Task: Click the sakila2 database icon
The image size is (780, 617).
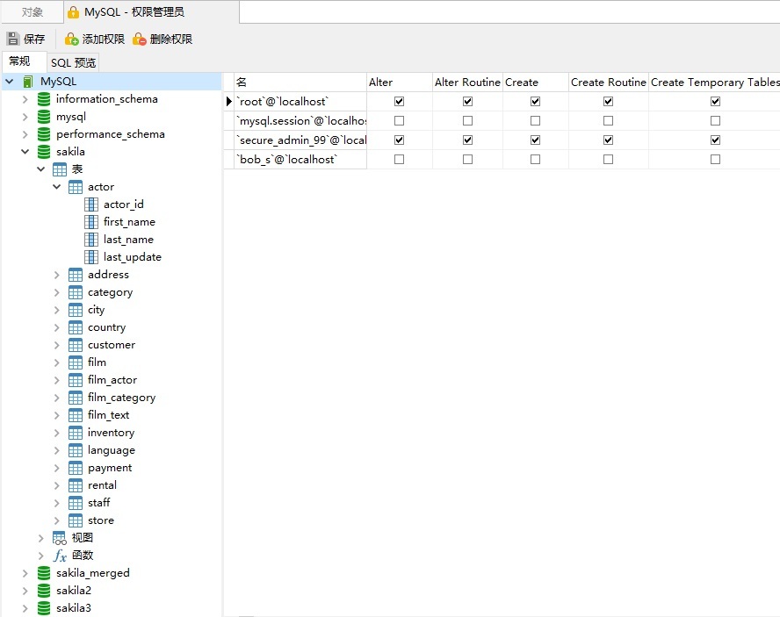Action: coord(44,591)
